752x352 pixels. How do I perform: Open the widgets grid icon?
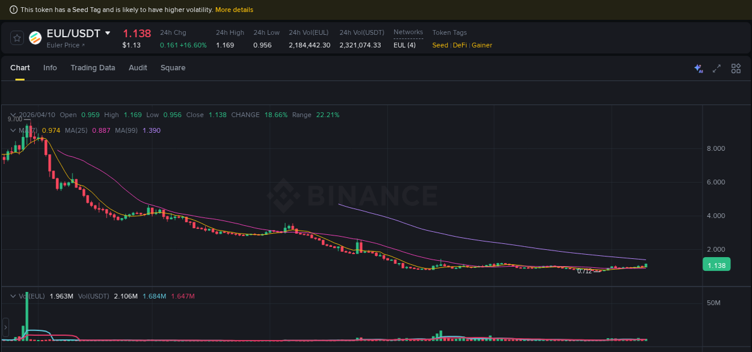736,68
